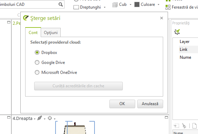Open the 4.Dreapta view dropdown
This screenshot has height=134, width=198.
[x=34, y=119]
